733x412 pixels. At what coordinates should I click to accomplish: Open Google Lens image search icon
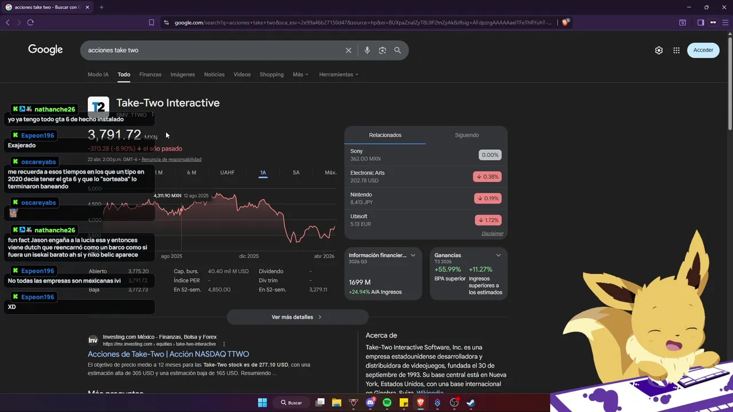pyautogui.click(x=382, y=50)
